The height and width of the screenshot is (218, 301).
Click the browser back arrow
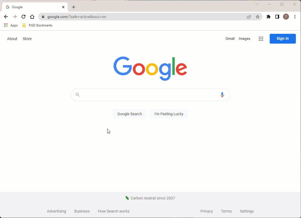tap(6, 17)
